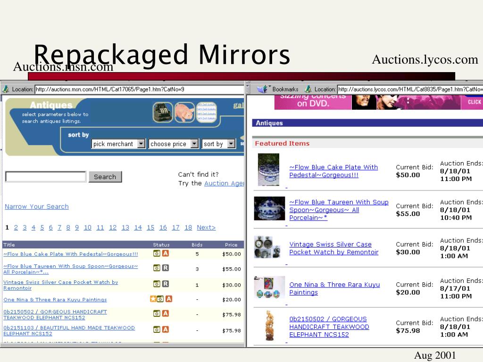Click Narrow Your Search link
483x362 pixels.
pyautogui.click(x=37, y=206)
